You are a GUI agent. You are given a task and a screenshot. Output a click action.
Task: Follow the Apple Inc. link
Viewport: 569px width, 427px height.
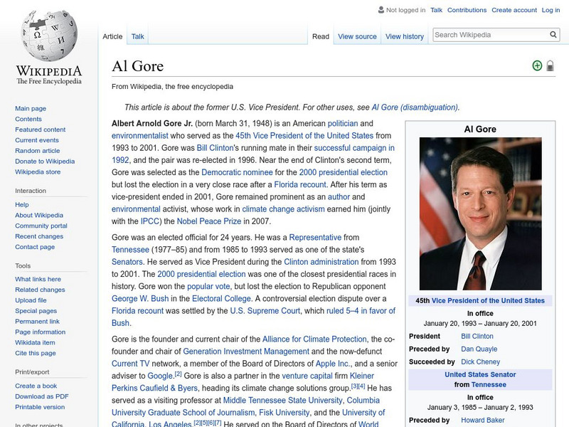pyautogui.click(x=333, y=364)
